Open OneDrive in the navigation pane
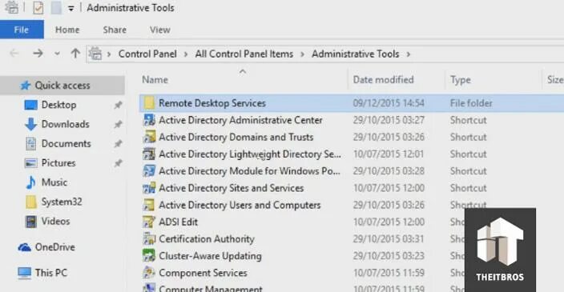This screenshot has height=292, width=564. (46, 247)
